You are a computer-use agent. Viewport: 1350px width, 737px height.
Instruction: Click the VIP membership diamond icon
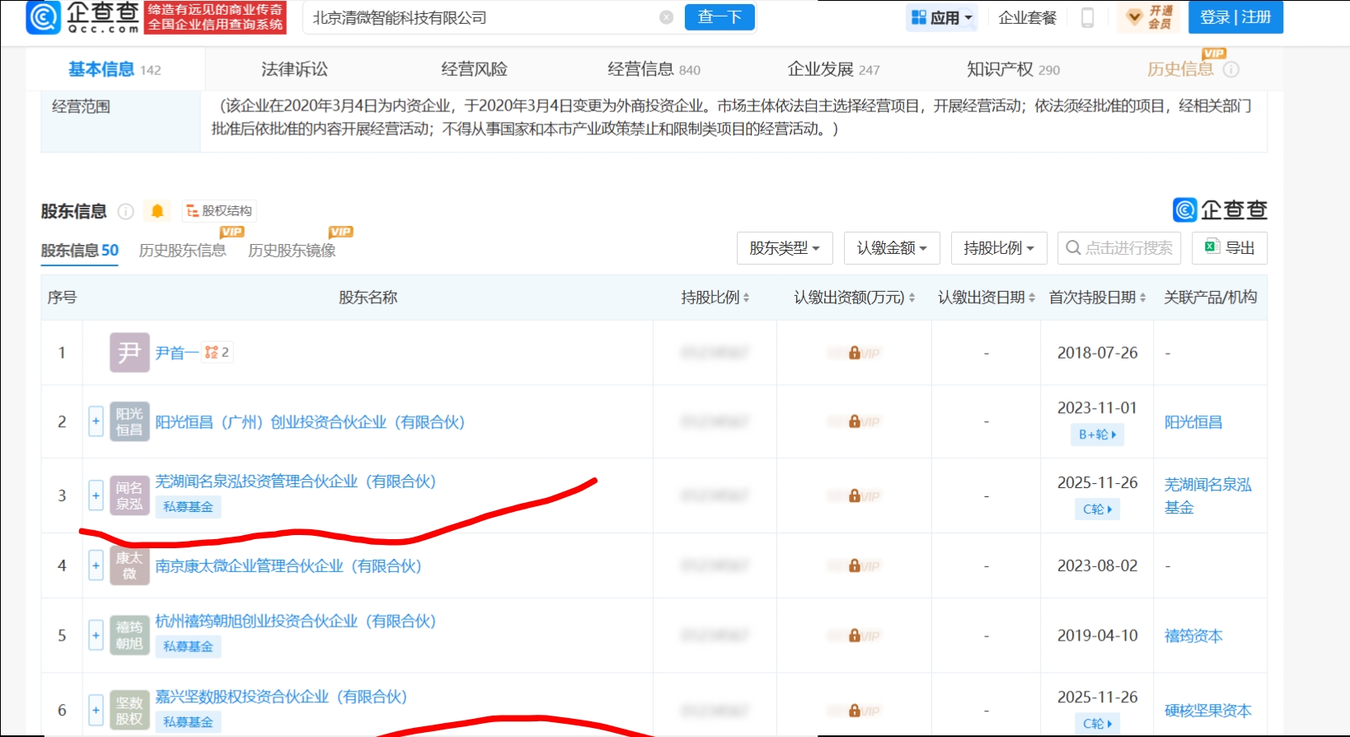point(1134,17)
